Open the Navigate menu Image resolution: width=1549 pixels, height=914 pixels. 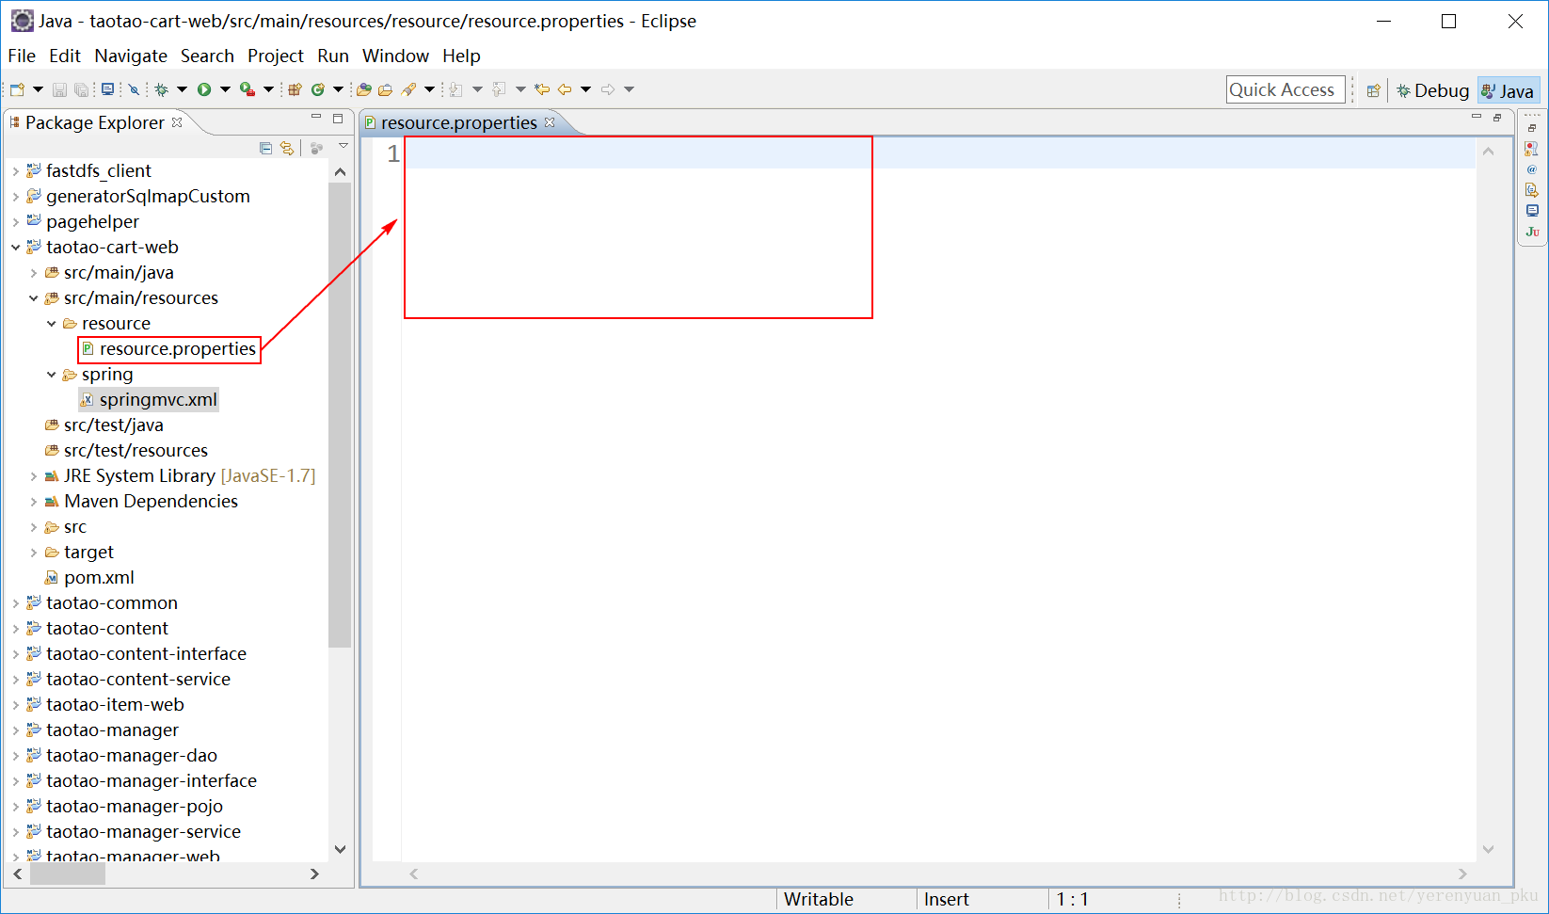(131, 56)
